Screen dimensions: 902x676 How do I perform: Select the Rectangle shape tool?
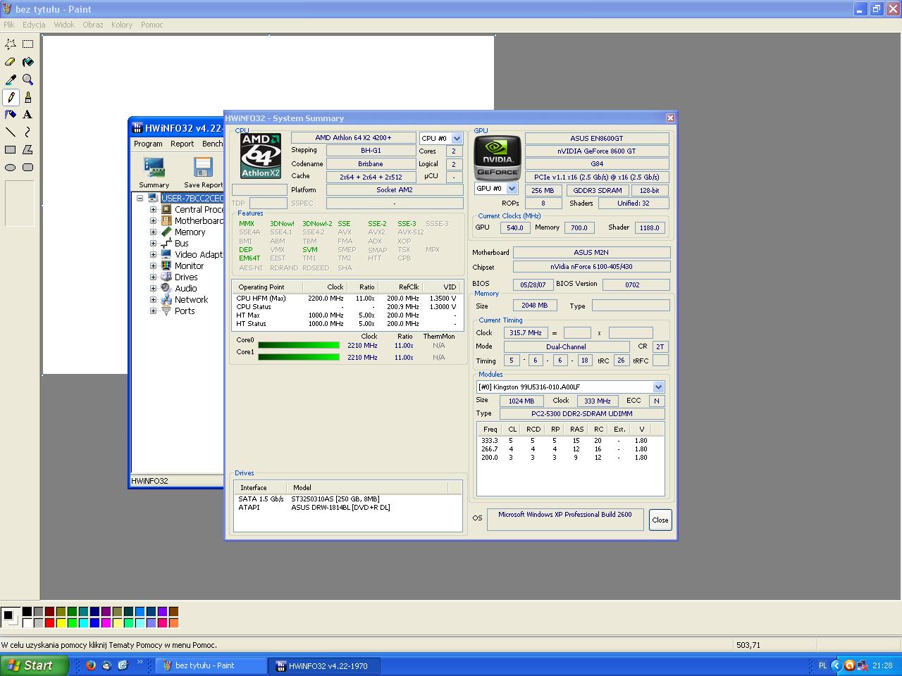tap(11, 149)
